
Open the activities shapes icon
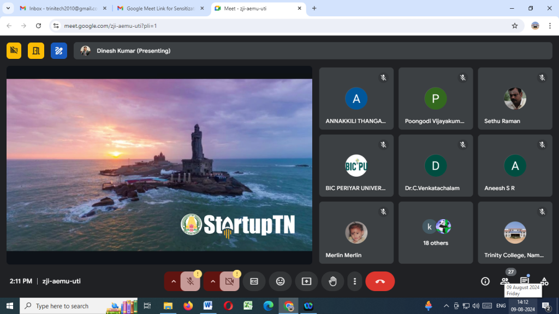click(x=544, y=281)
